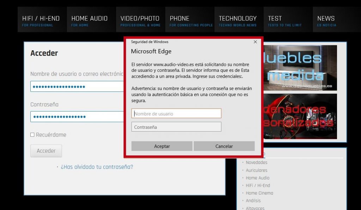Select the web page username field
Viewport: 361px width, 210px height.
(x=77, y=87)
